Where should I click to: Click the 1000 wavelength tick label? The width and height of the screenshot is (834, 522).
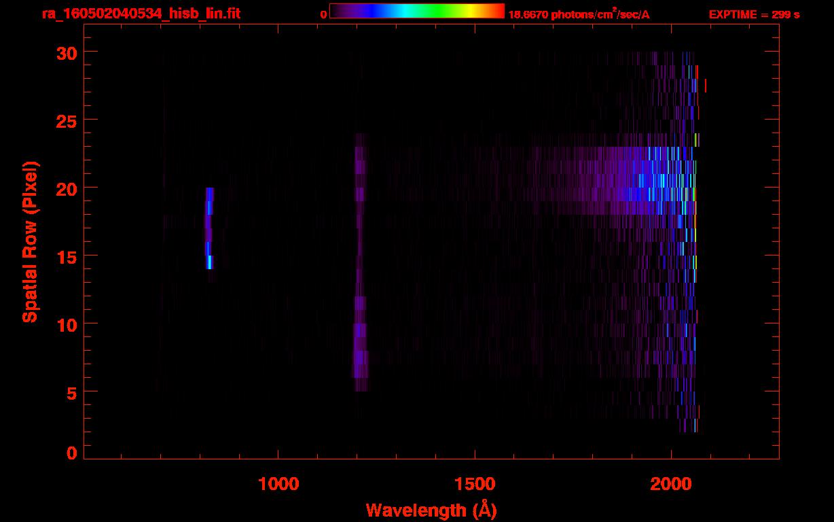tap(278, 483)
